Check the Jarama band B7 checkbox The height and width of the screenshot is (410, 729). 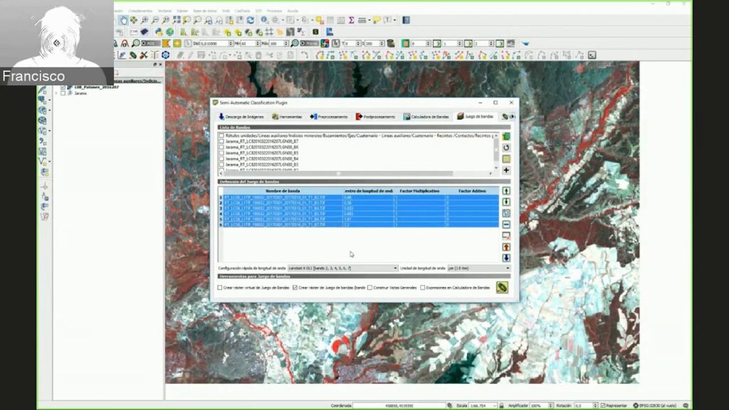pyautogui.click(x=221, y=142)
